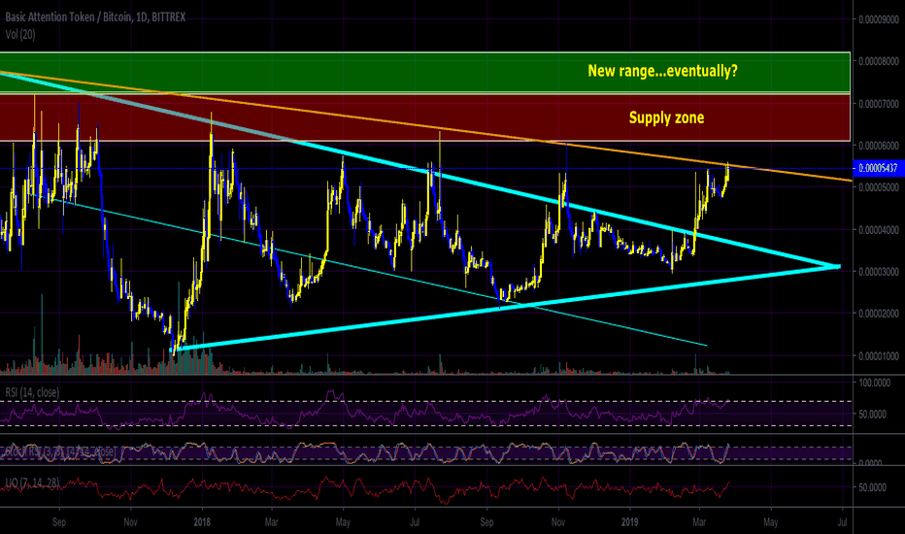The image size is (905, 534).
Task: Open the RSI (14, close) indicator label
Action: pos(32,392)
